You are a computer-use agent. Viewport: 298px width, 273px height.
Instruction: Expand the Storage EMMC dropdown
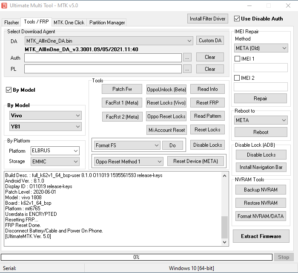click(x=55, y=162)
